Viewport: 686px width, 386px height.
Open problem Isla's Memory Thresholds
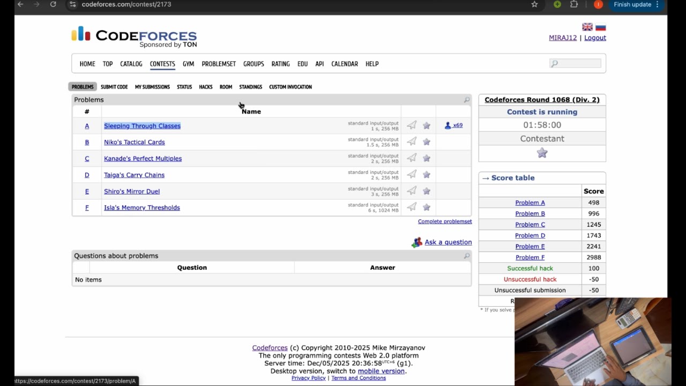[142, 207]
